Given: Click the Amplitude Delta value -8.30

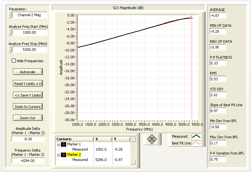Looking at the screenshot, I should 28,139.
